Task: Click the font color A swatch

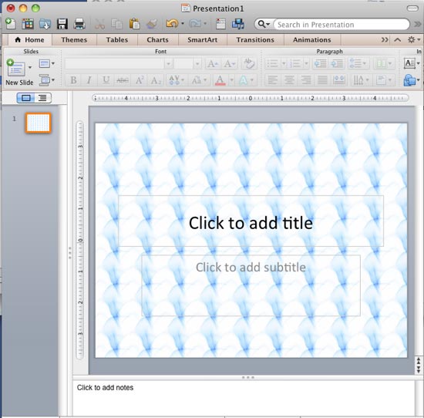Action: pos(220,80)
